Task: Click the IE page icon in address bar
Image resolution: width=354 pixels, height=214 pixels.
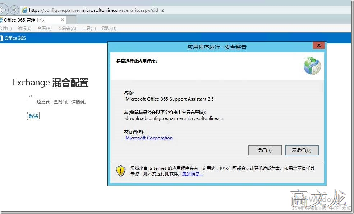Action: [x=24, y=10]
